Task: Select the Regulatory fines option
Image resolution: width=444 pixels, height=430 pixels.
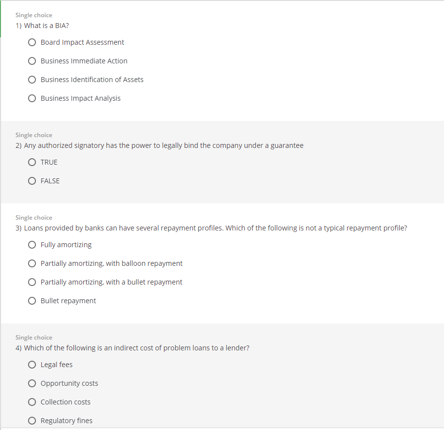Action: 32,421
